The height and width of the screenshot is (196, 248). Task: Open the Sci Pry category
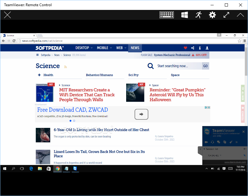tap(133, 75)
